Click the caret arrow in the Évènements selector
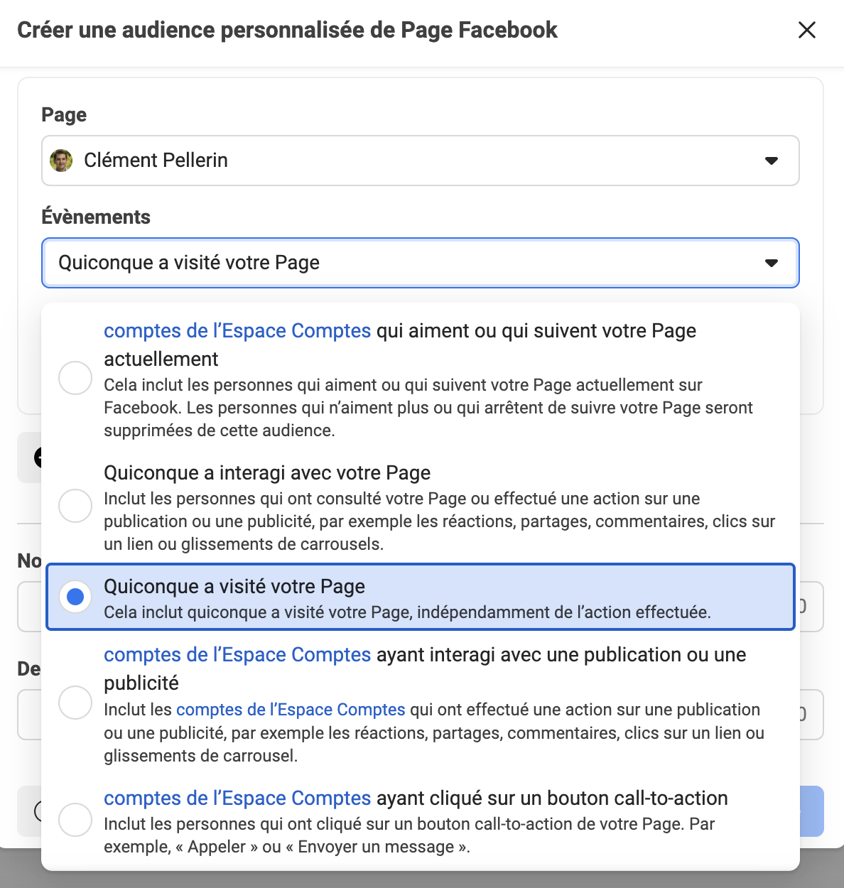This screenshot has width=844, height=888. click(x=771, y=263)
